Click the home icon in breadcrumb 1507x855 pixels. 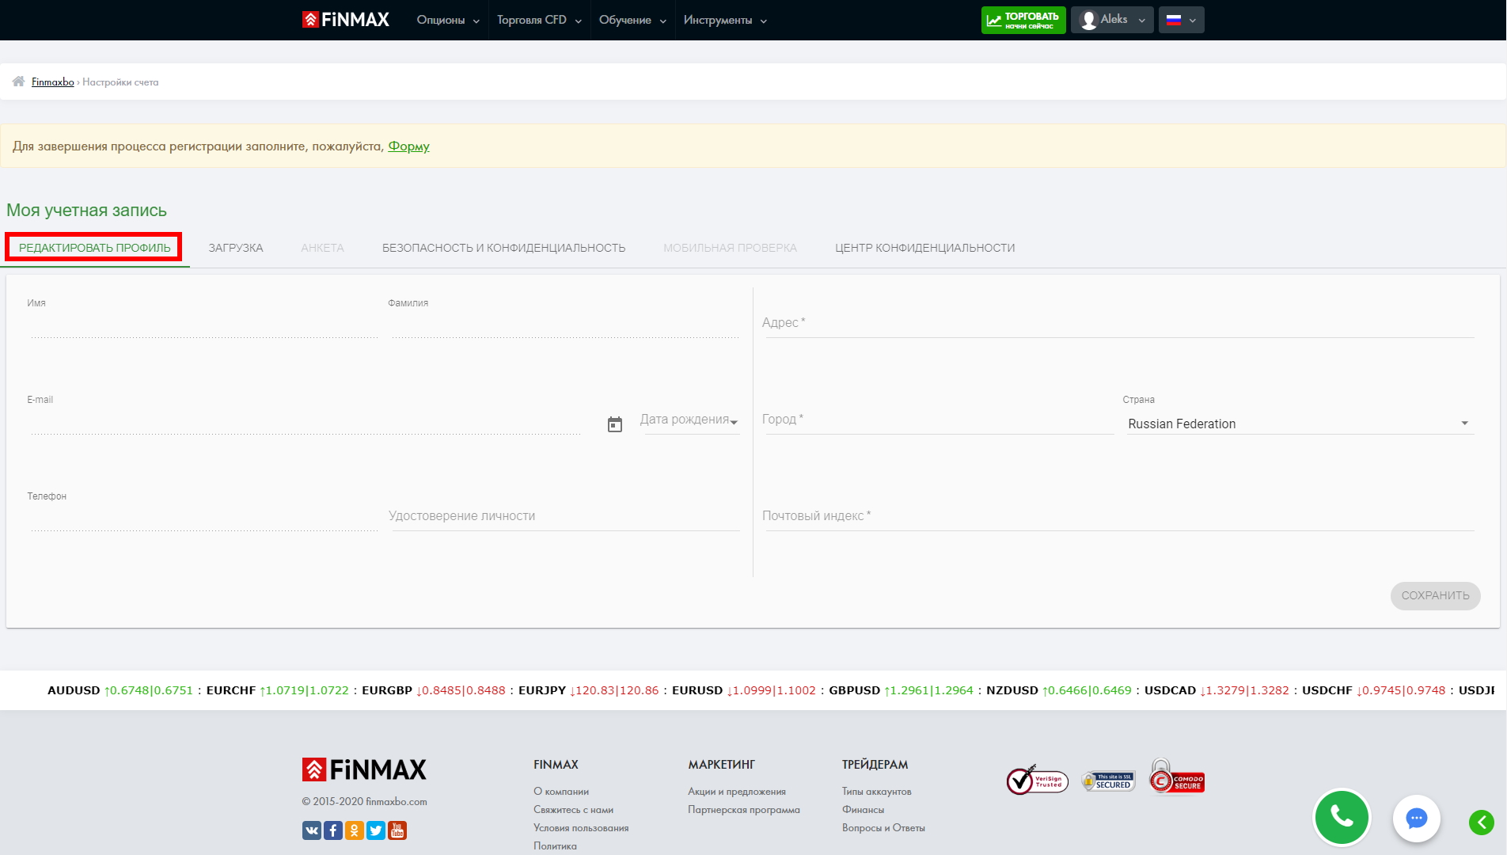pyautogui.click(x=18, y=82)
